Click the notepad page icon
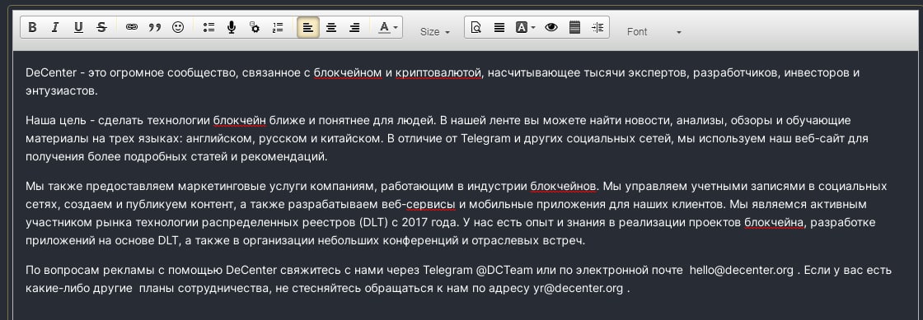 574,28
